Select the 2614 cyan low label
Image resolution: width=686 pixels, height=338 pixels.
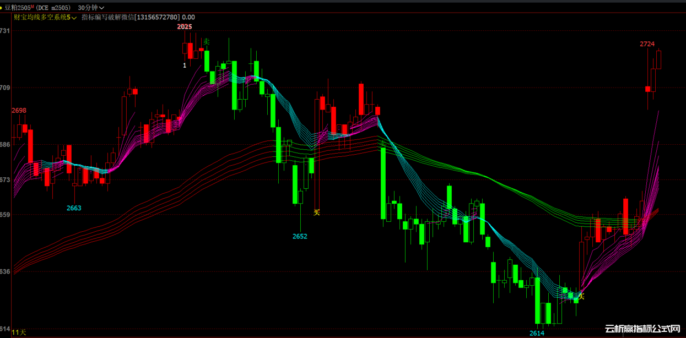coord(537,334)
